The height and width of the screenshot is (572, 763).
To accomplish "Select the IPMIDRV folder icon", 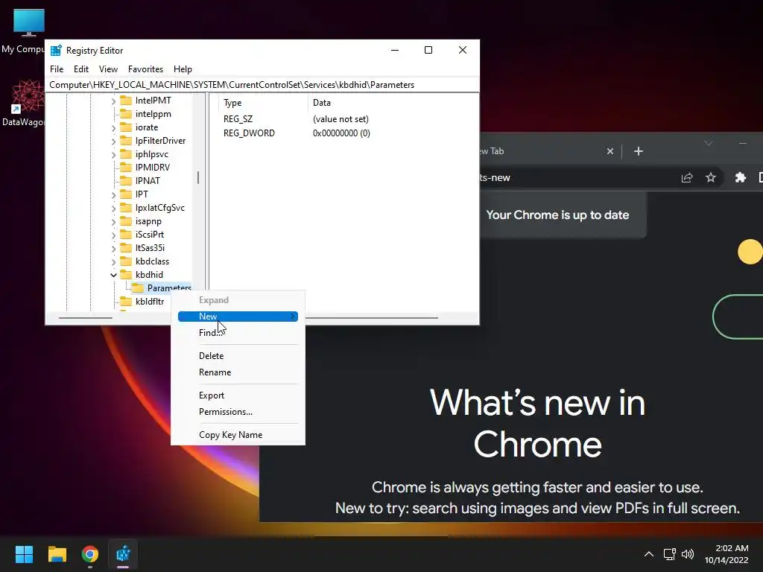I will pyautogui.click(x=126, y=168).
